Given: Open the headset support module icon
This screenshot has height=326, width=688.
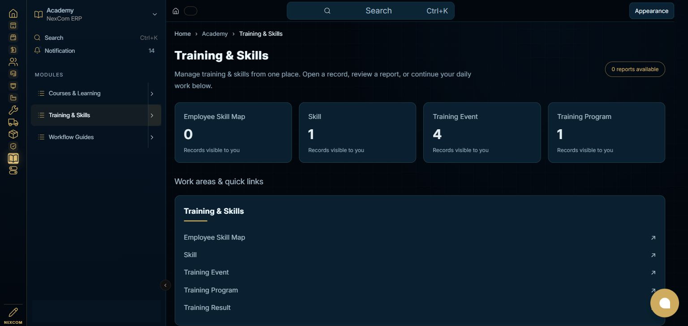Looking at the screenshot, I should [x=13, y=74].
